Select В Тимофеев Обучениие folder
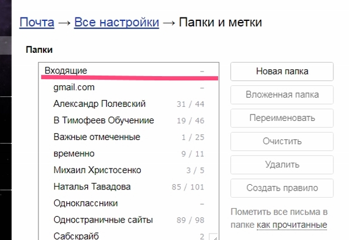This screenshot has width=349, height=240. pyautogui.click(x=129, y=120)
